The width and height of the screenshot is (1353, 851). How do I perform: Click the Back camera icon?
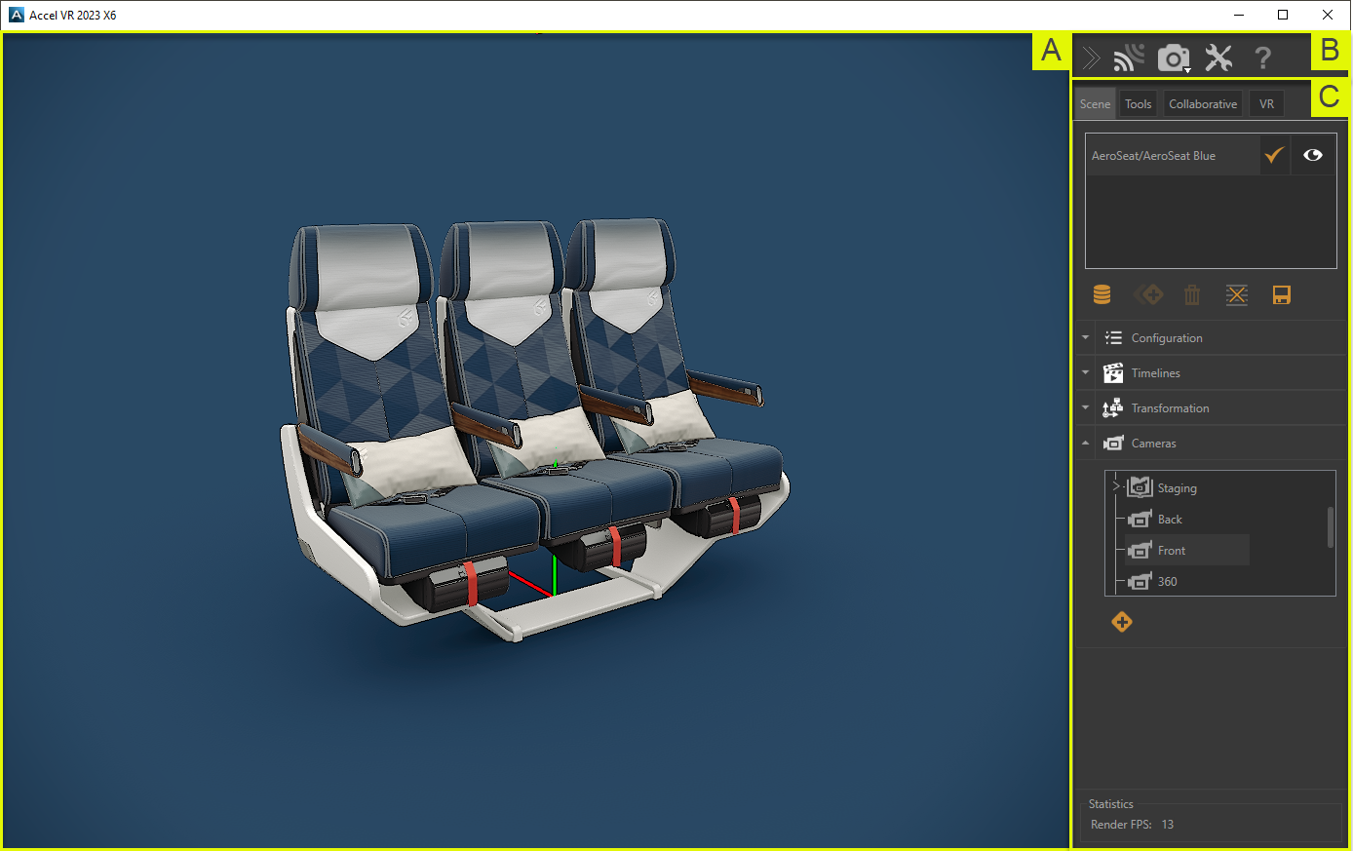(1140, 520)
